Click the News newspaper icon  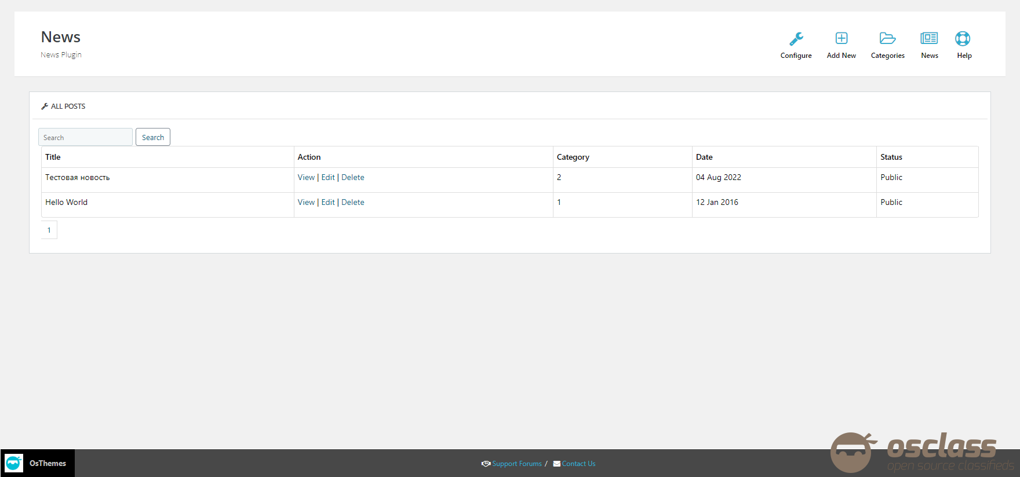[929, 39]
